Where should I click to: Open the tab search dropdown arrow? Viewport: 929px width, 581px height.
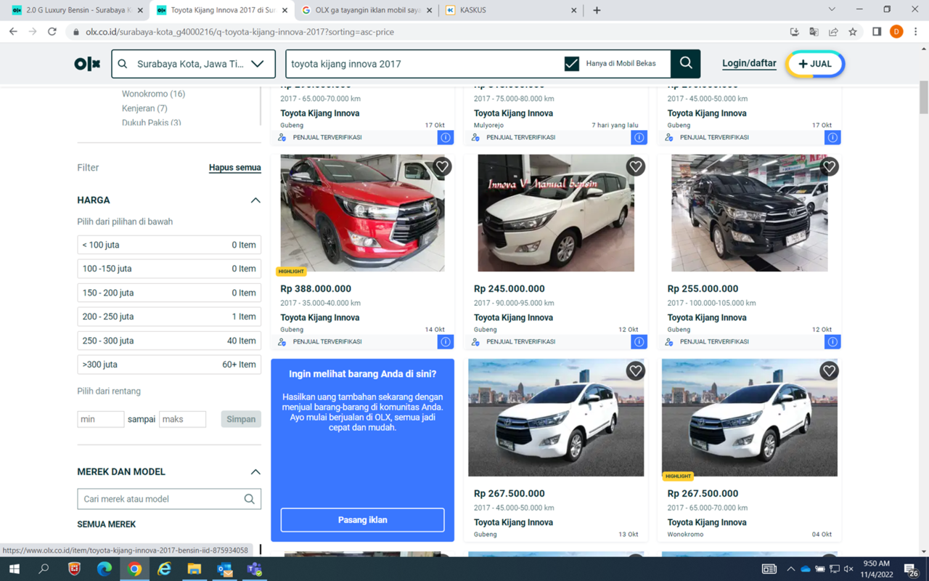tap(832, 9)
